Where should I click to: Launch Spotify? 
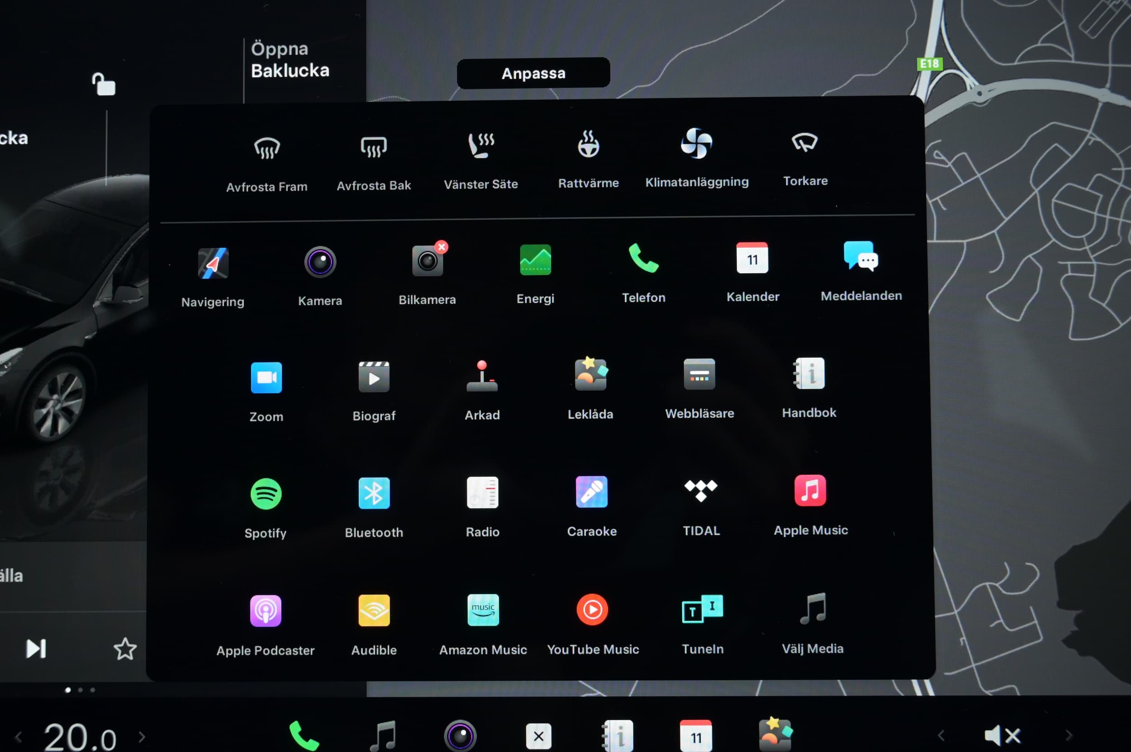click(266, 494)
